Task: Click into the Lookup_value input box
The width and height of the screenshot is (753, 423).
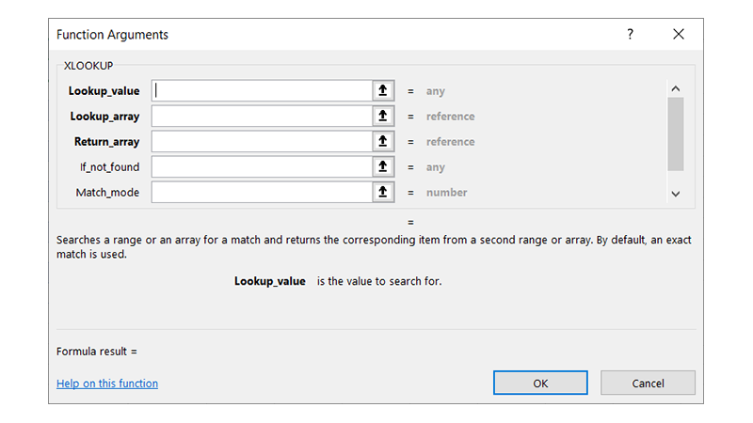Action: click(x=262, y=91)
